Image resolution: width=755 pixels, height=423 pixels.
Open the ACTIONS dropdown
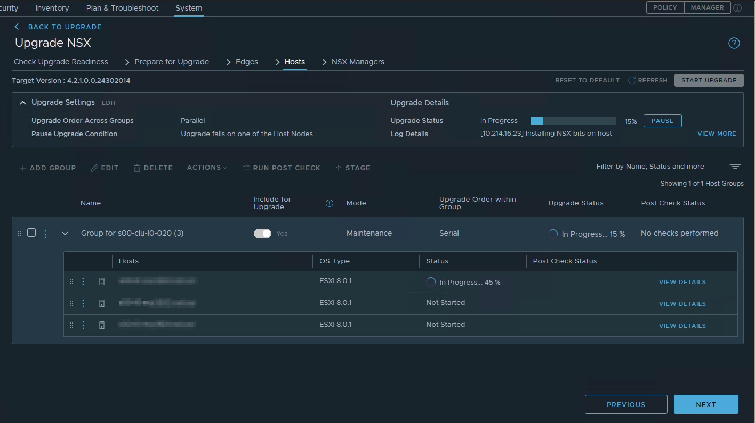click(x=207, y=168)
